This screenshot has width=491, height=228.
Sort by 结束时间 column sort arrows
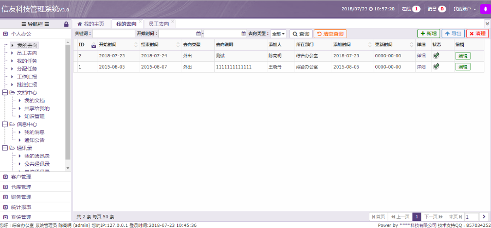178,45
